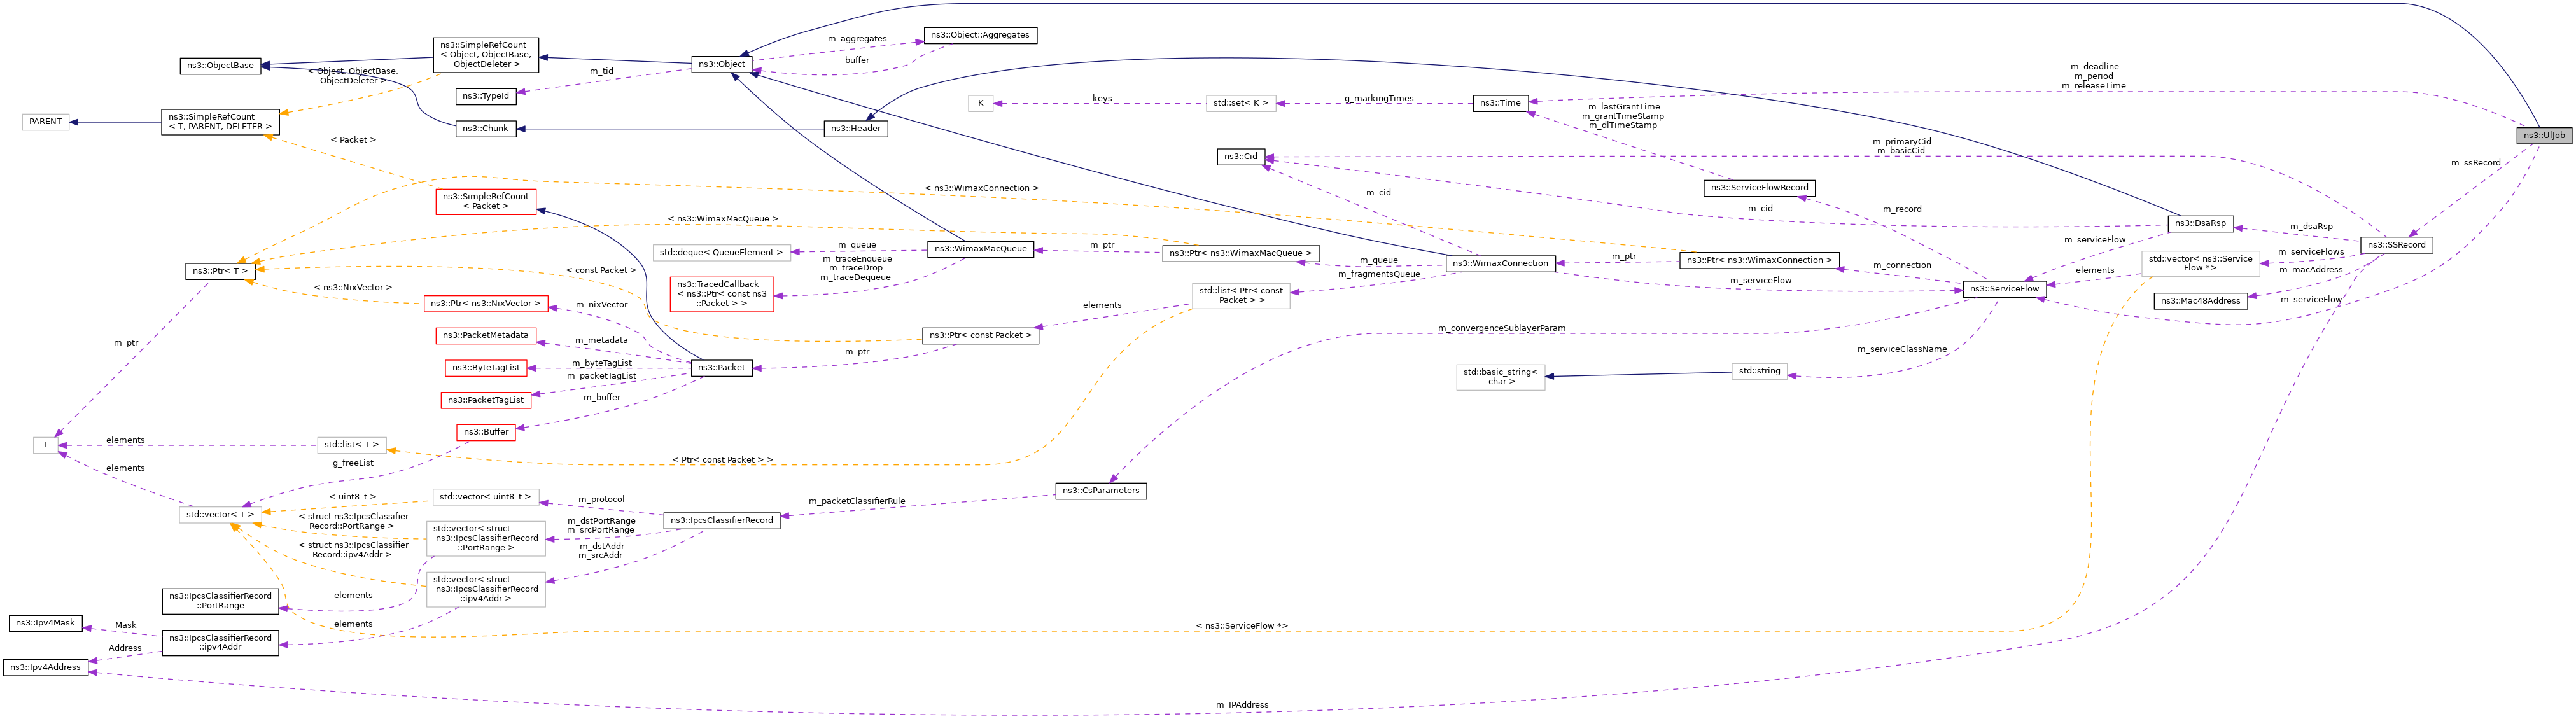2576x719 pixels.
Task: Open SimpleRefCount< Object, ObjectBase, ObjectDeleter > node
Action: point(486,54)
